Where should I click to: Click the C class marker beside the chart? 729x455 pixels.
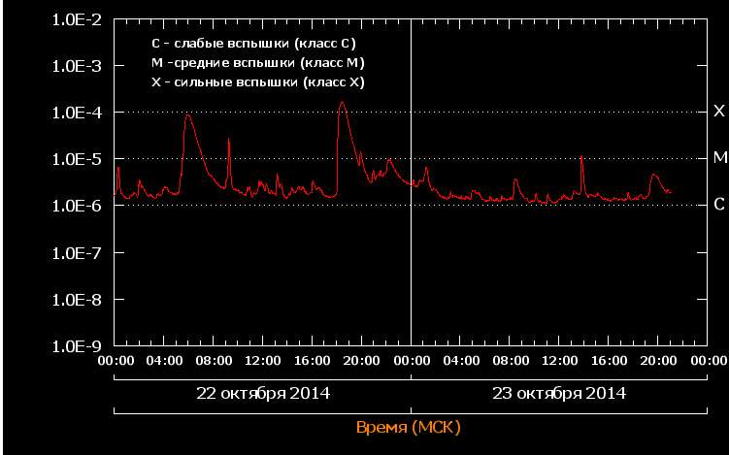pyautogui.click(x=719, y=204)
